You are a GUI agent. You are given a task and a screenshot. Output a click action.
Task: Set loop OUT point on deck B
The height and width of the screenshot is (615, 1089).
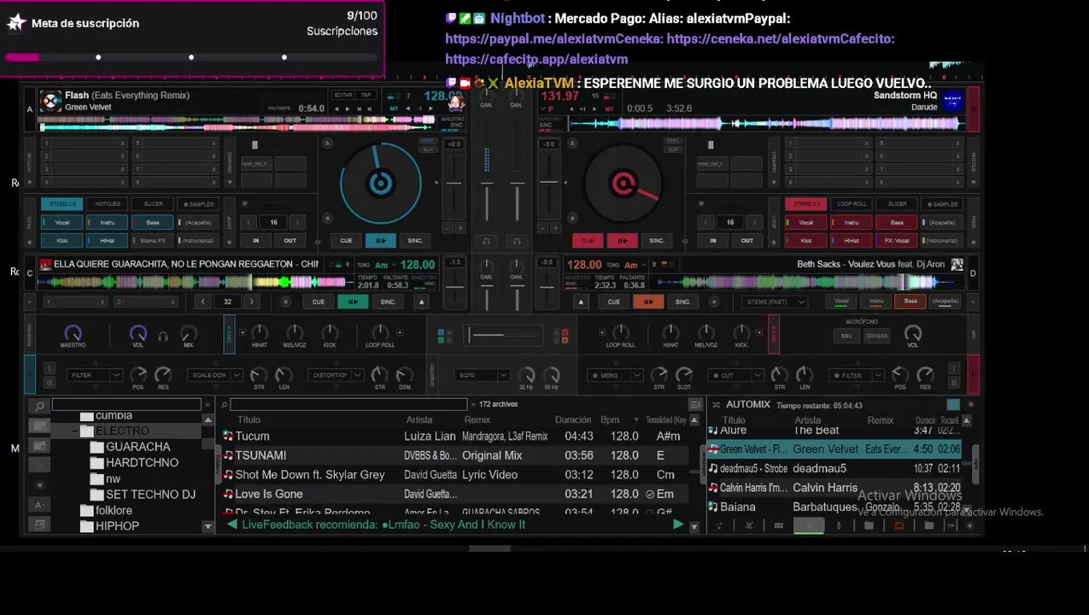pos(747,241)
